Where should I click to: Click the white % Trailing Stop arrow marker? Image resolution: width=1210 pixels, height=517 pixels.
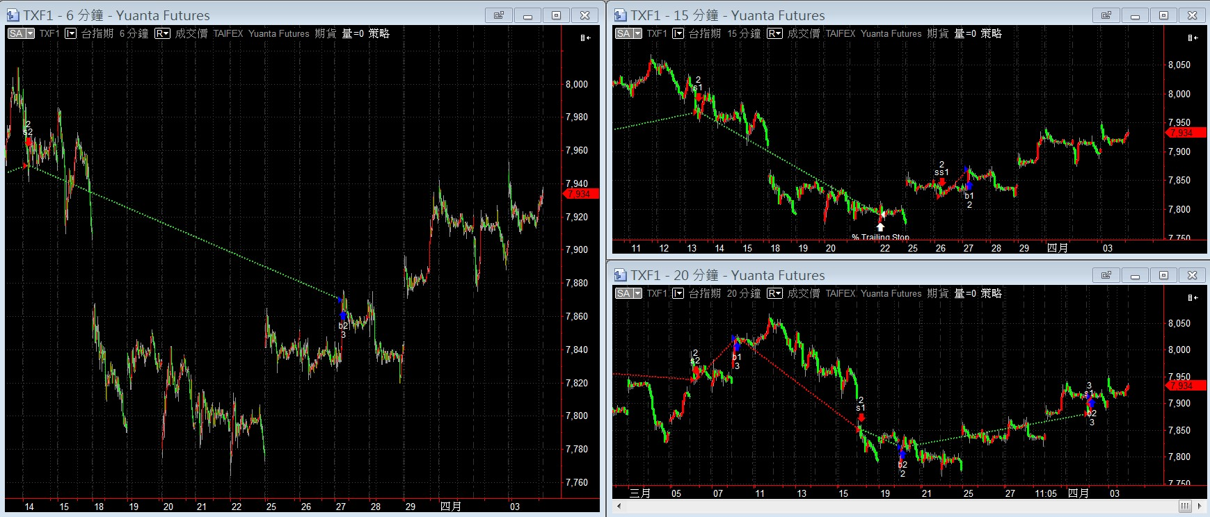click(x=880, y=227)
